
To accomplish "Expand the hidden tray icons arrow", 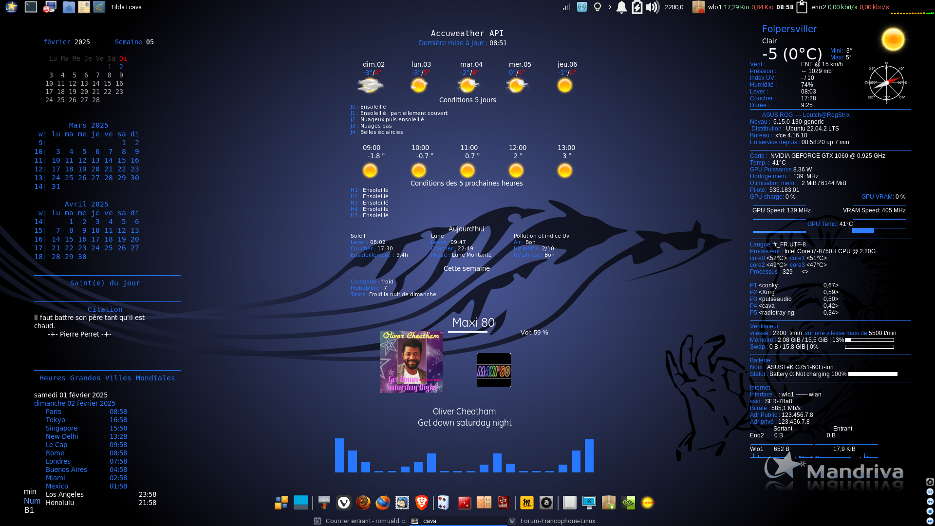I will pyautogui.click(x=610, y=7).
